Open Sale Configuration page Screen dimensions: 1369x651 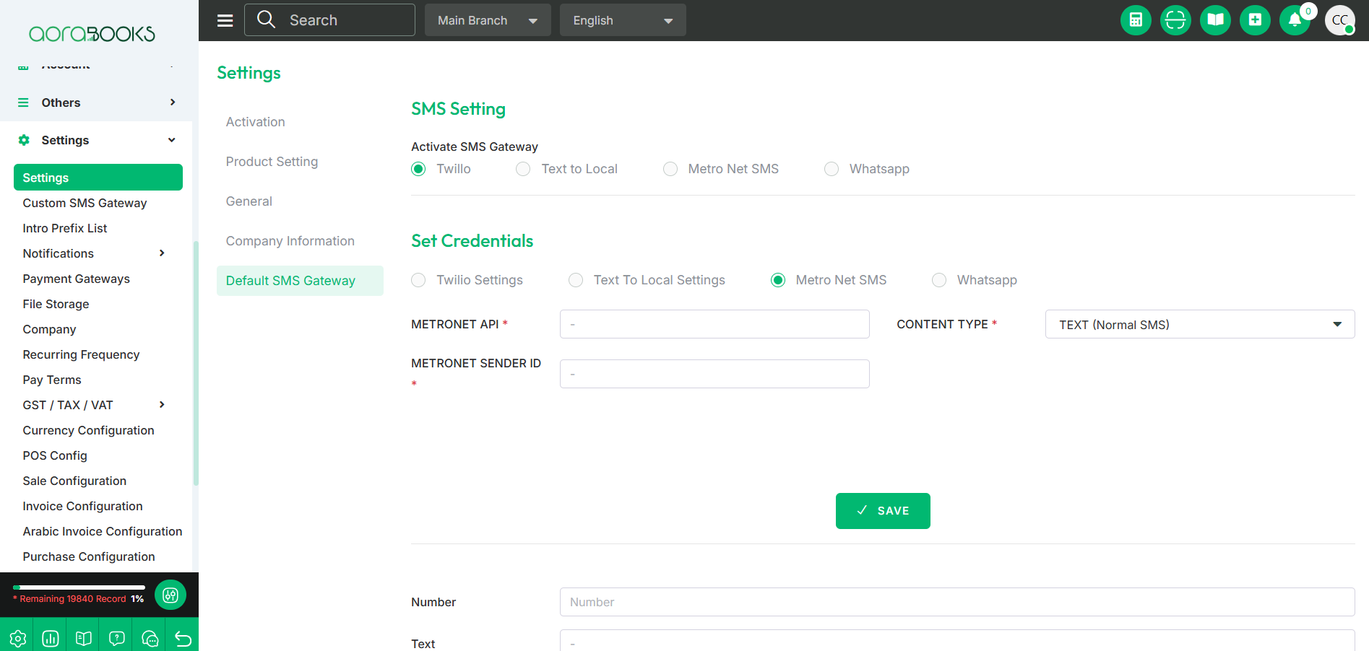74,481
